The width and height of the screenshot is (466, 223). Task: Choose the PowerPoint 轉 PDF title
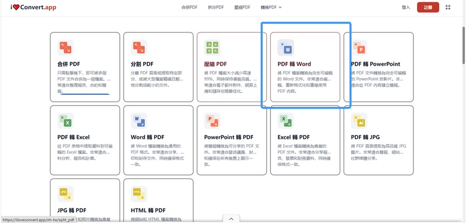click(229, 137)
